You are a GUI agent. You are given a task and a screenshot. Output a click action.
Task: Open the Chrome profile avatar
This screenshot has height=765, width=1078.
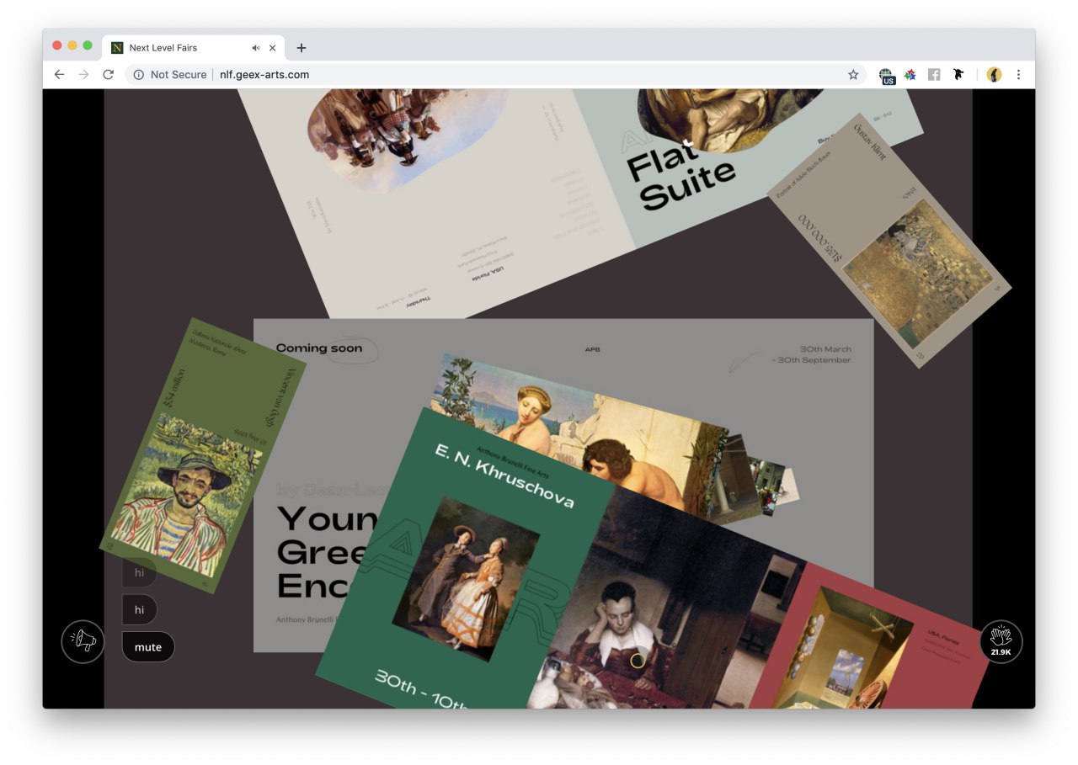[x=995, y=75]
